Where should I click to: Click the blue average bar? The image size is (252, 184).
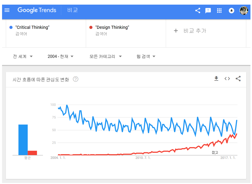(23, 140)
